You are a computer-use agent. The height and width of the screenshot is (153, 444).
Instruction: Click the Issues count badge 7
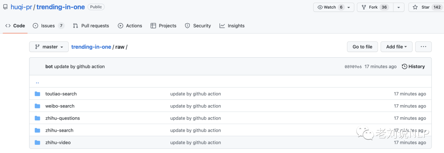(61, 26)
